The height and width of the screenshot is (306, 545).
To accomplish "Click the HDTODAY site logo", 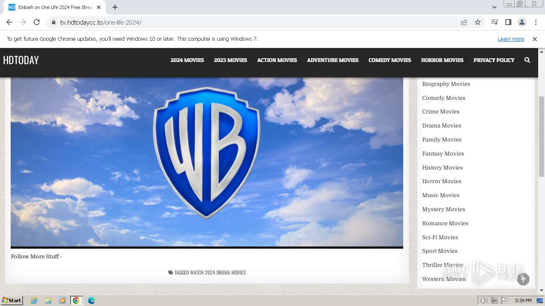I will pos(21,60).
